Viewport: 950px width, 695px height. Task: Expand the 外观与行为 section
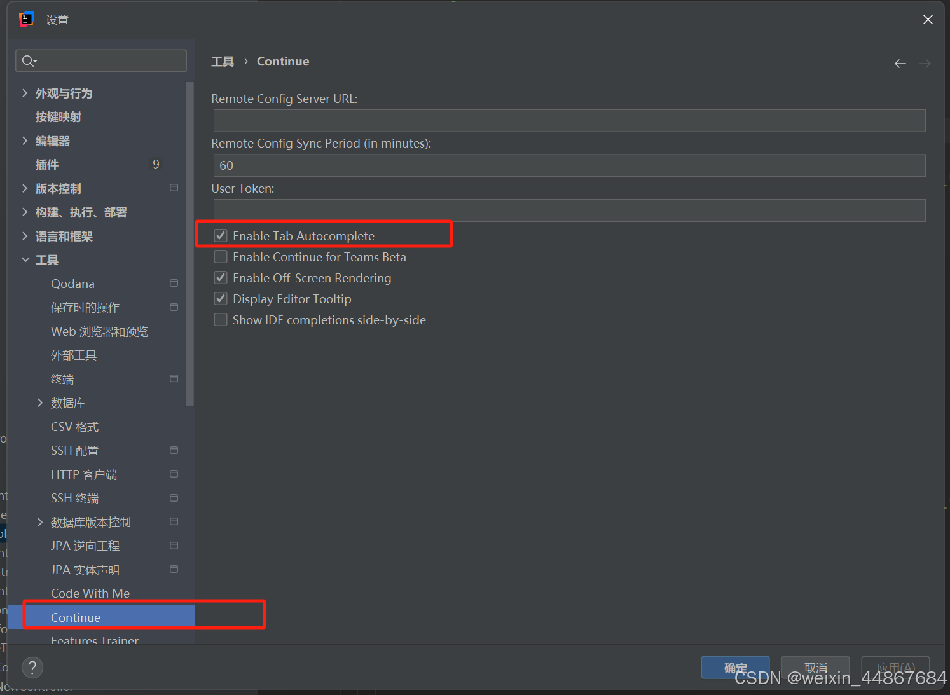click(x=25, y=93)
